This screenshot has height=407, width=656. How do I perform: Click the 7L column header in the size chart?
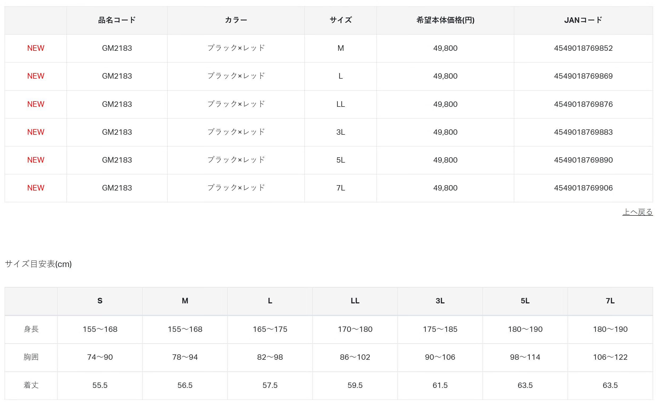coord(610,301)
